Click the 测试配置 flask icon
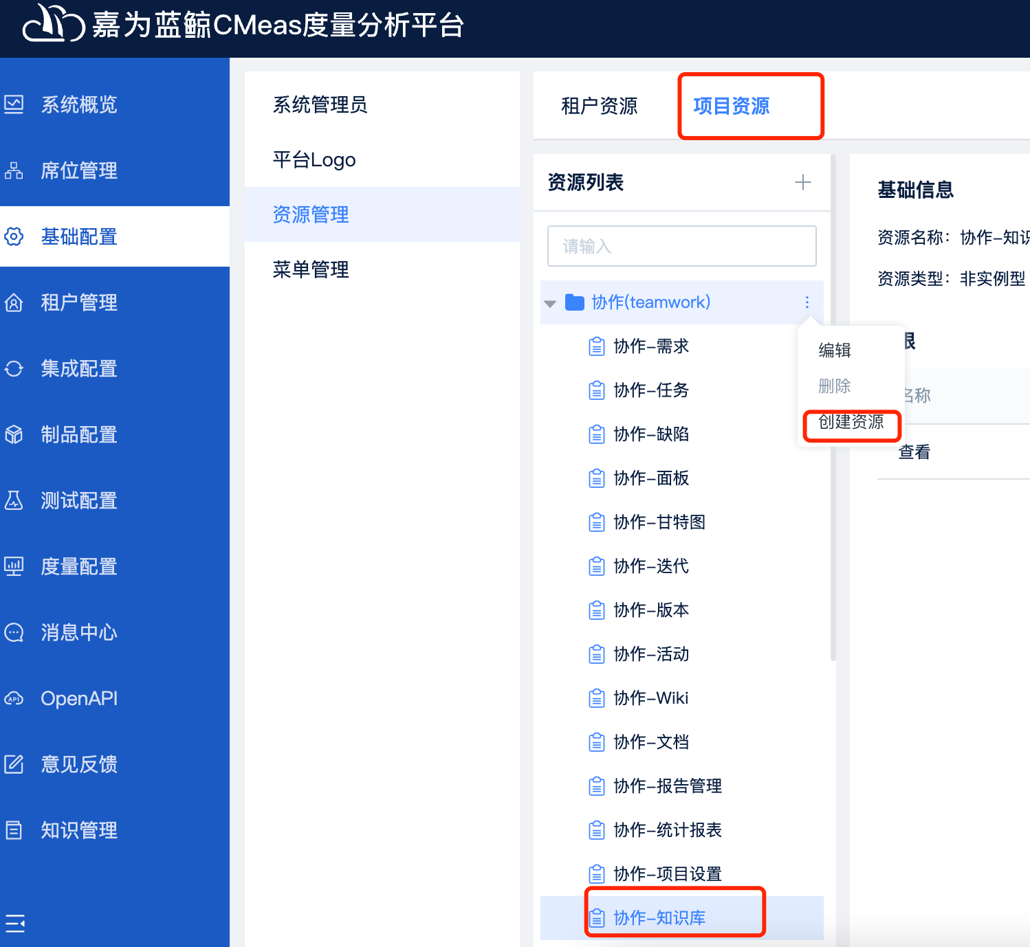 pos(14,500)
